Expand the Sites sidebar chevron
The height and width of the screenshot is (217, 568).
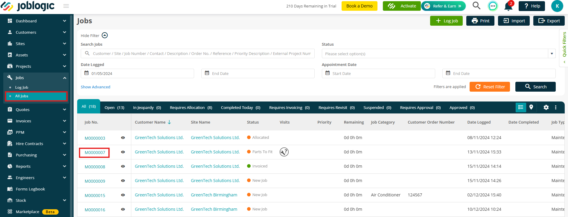65,44
